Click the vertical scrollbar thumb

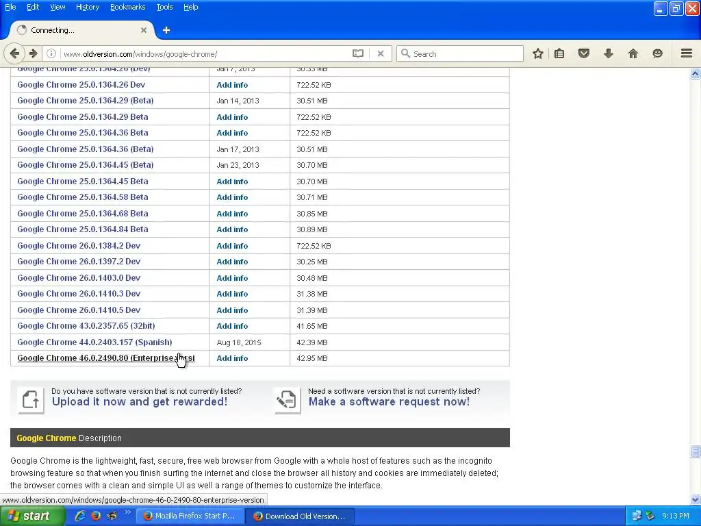(695, 452)
